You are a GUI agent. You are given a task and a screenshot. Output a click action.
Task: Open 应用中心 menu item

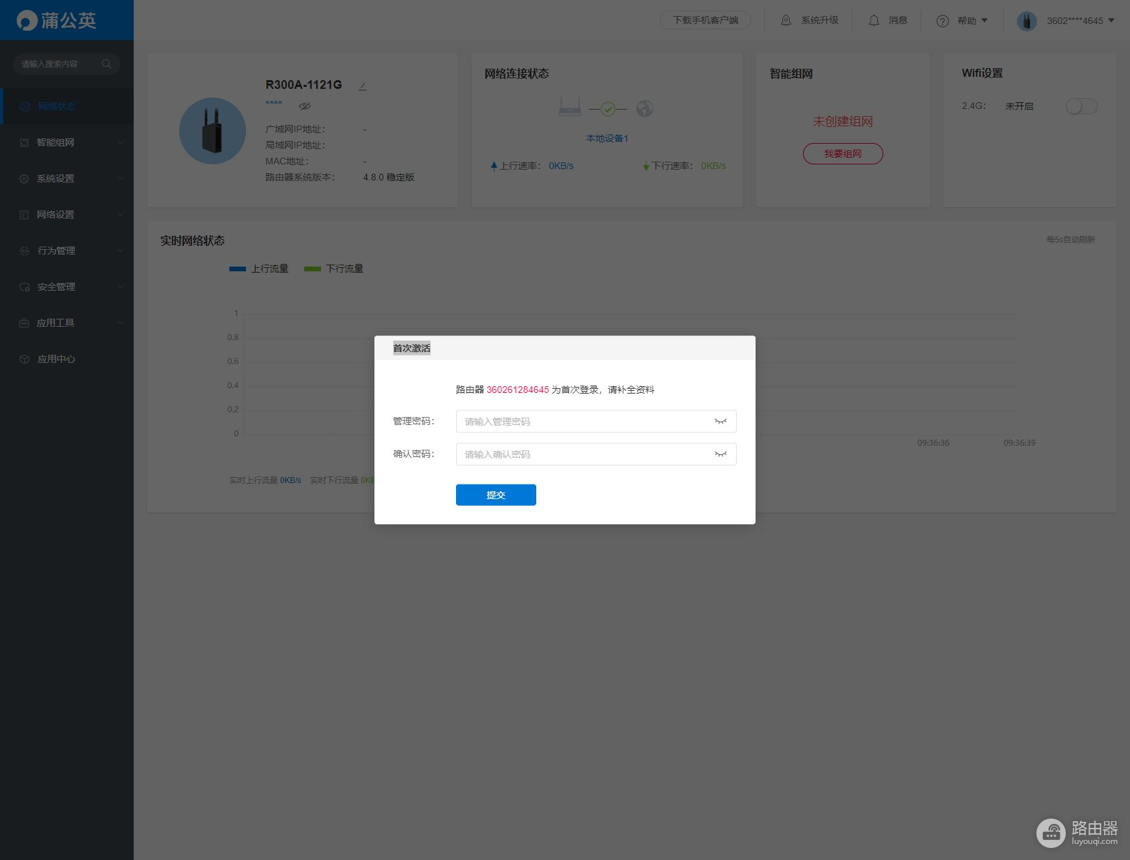[x=67, y=359]
